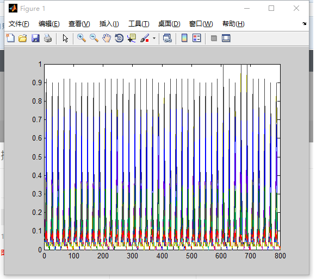Select the Edit Plot arrow tool
The width and height of the screenshot is (335, 279).
pos(65,39)
